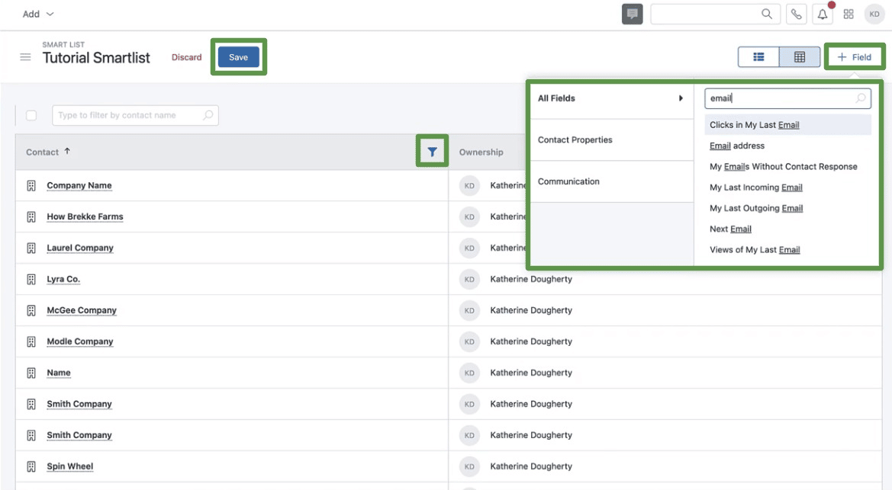Click KD avatar in McGee Company row
The height and width of the screenshot is (490, 892).
(469, 310)
